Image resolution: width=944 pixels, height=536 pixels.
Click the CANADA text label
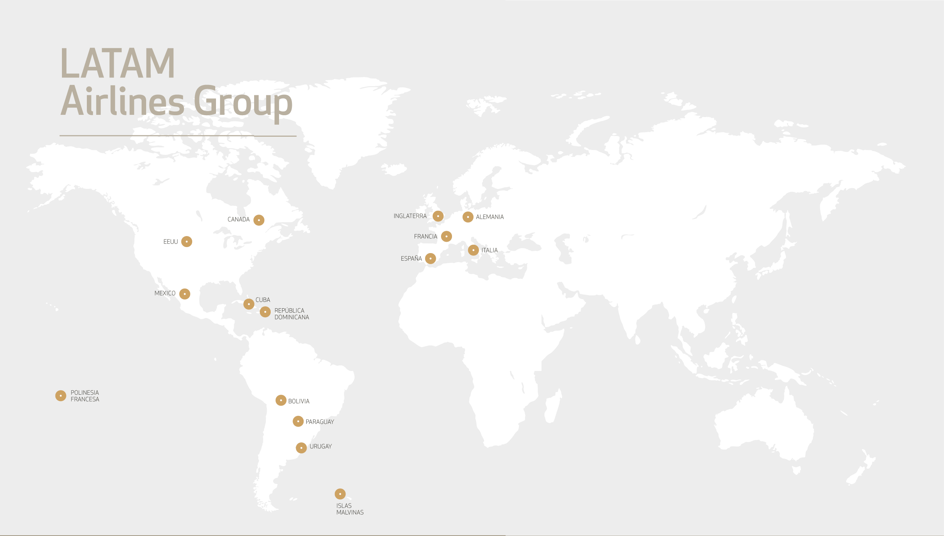click(x=239, y=219)
